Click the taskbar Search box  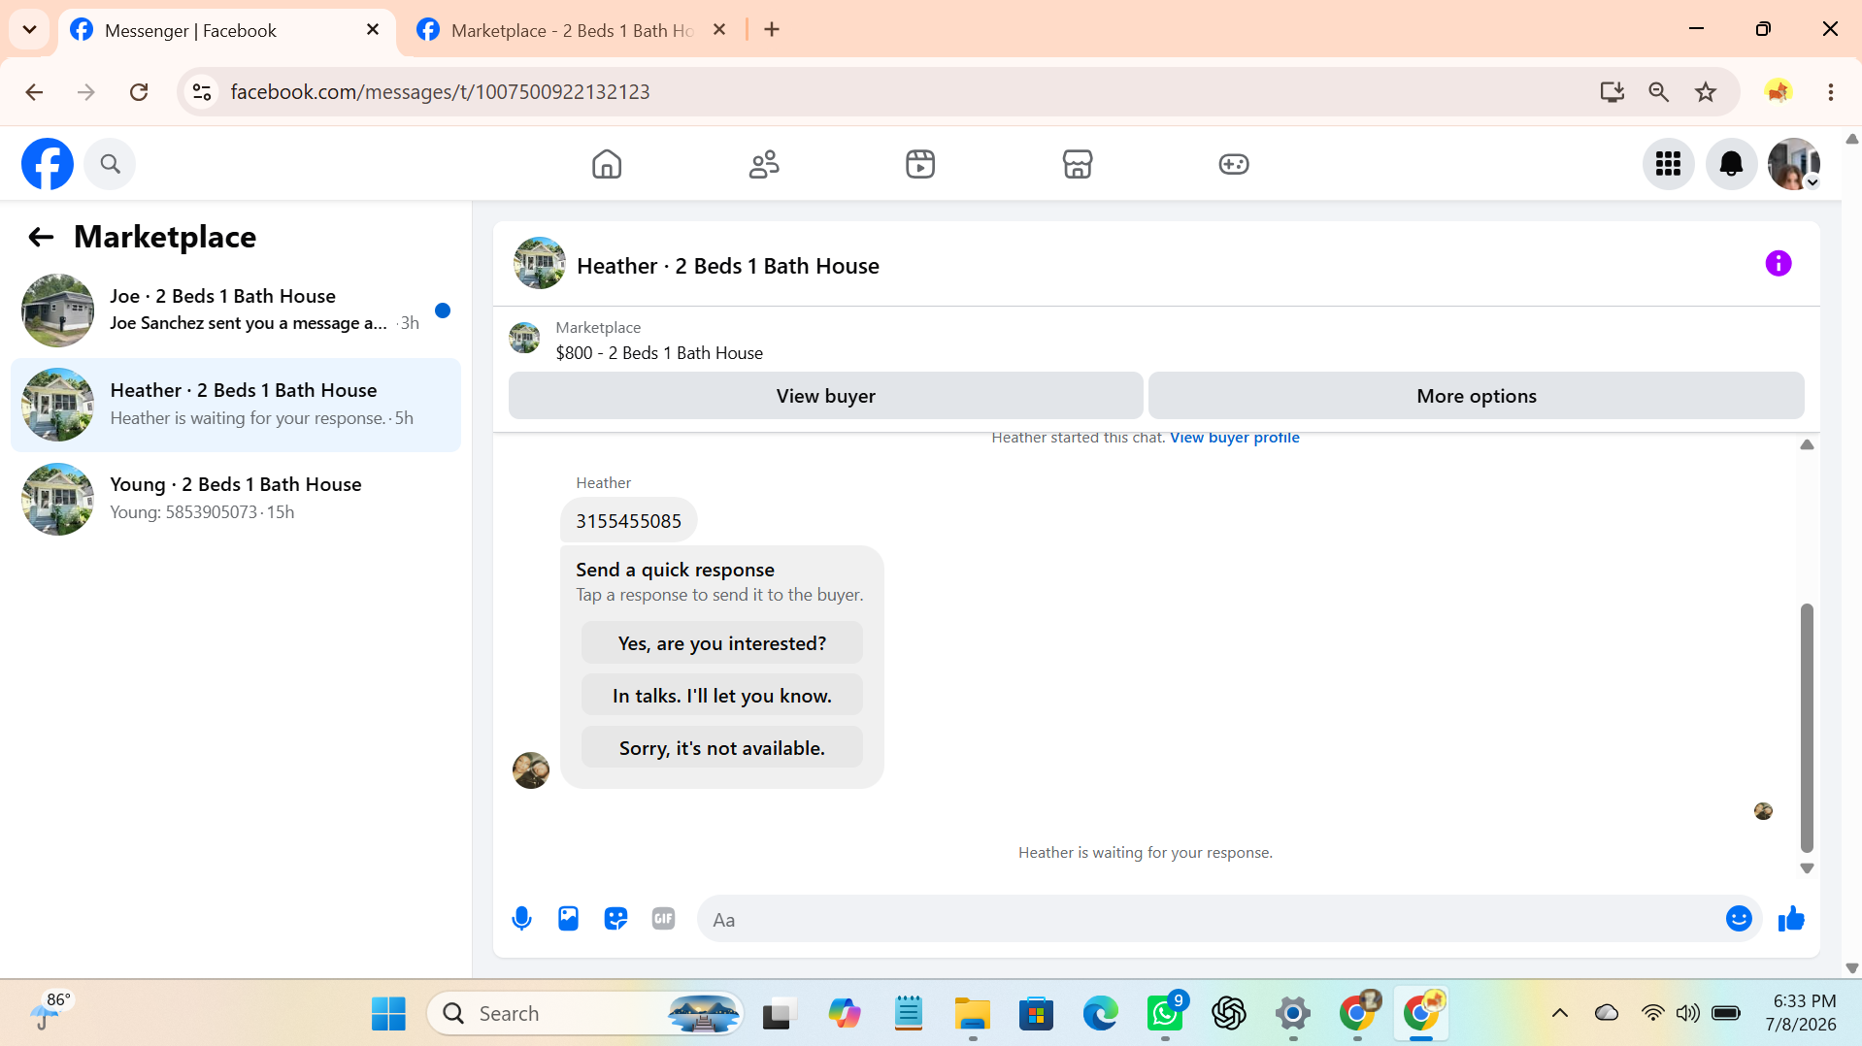tap(585, 1014)
